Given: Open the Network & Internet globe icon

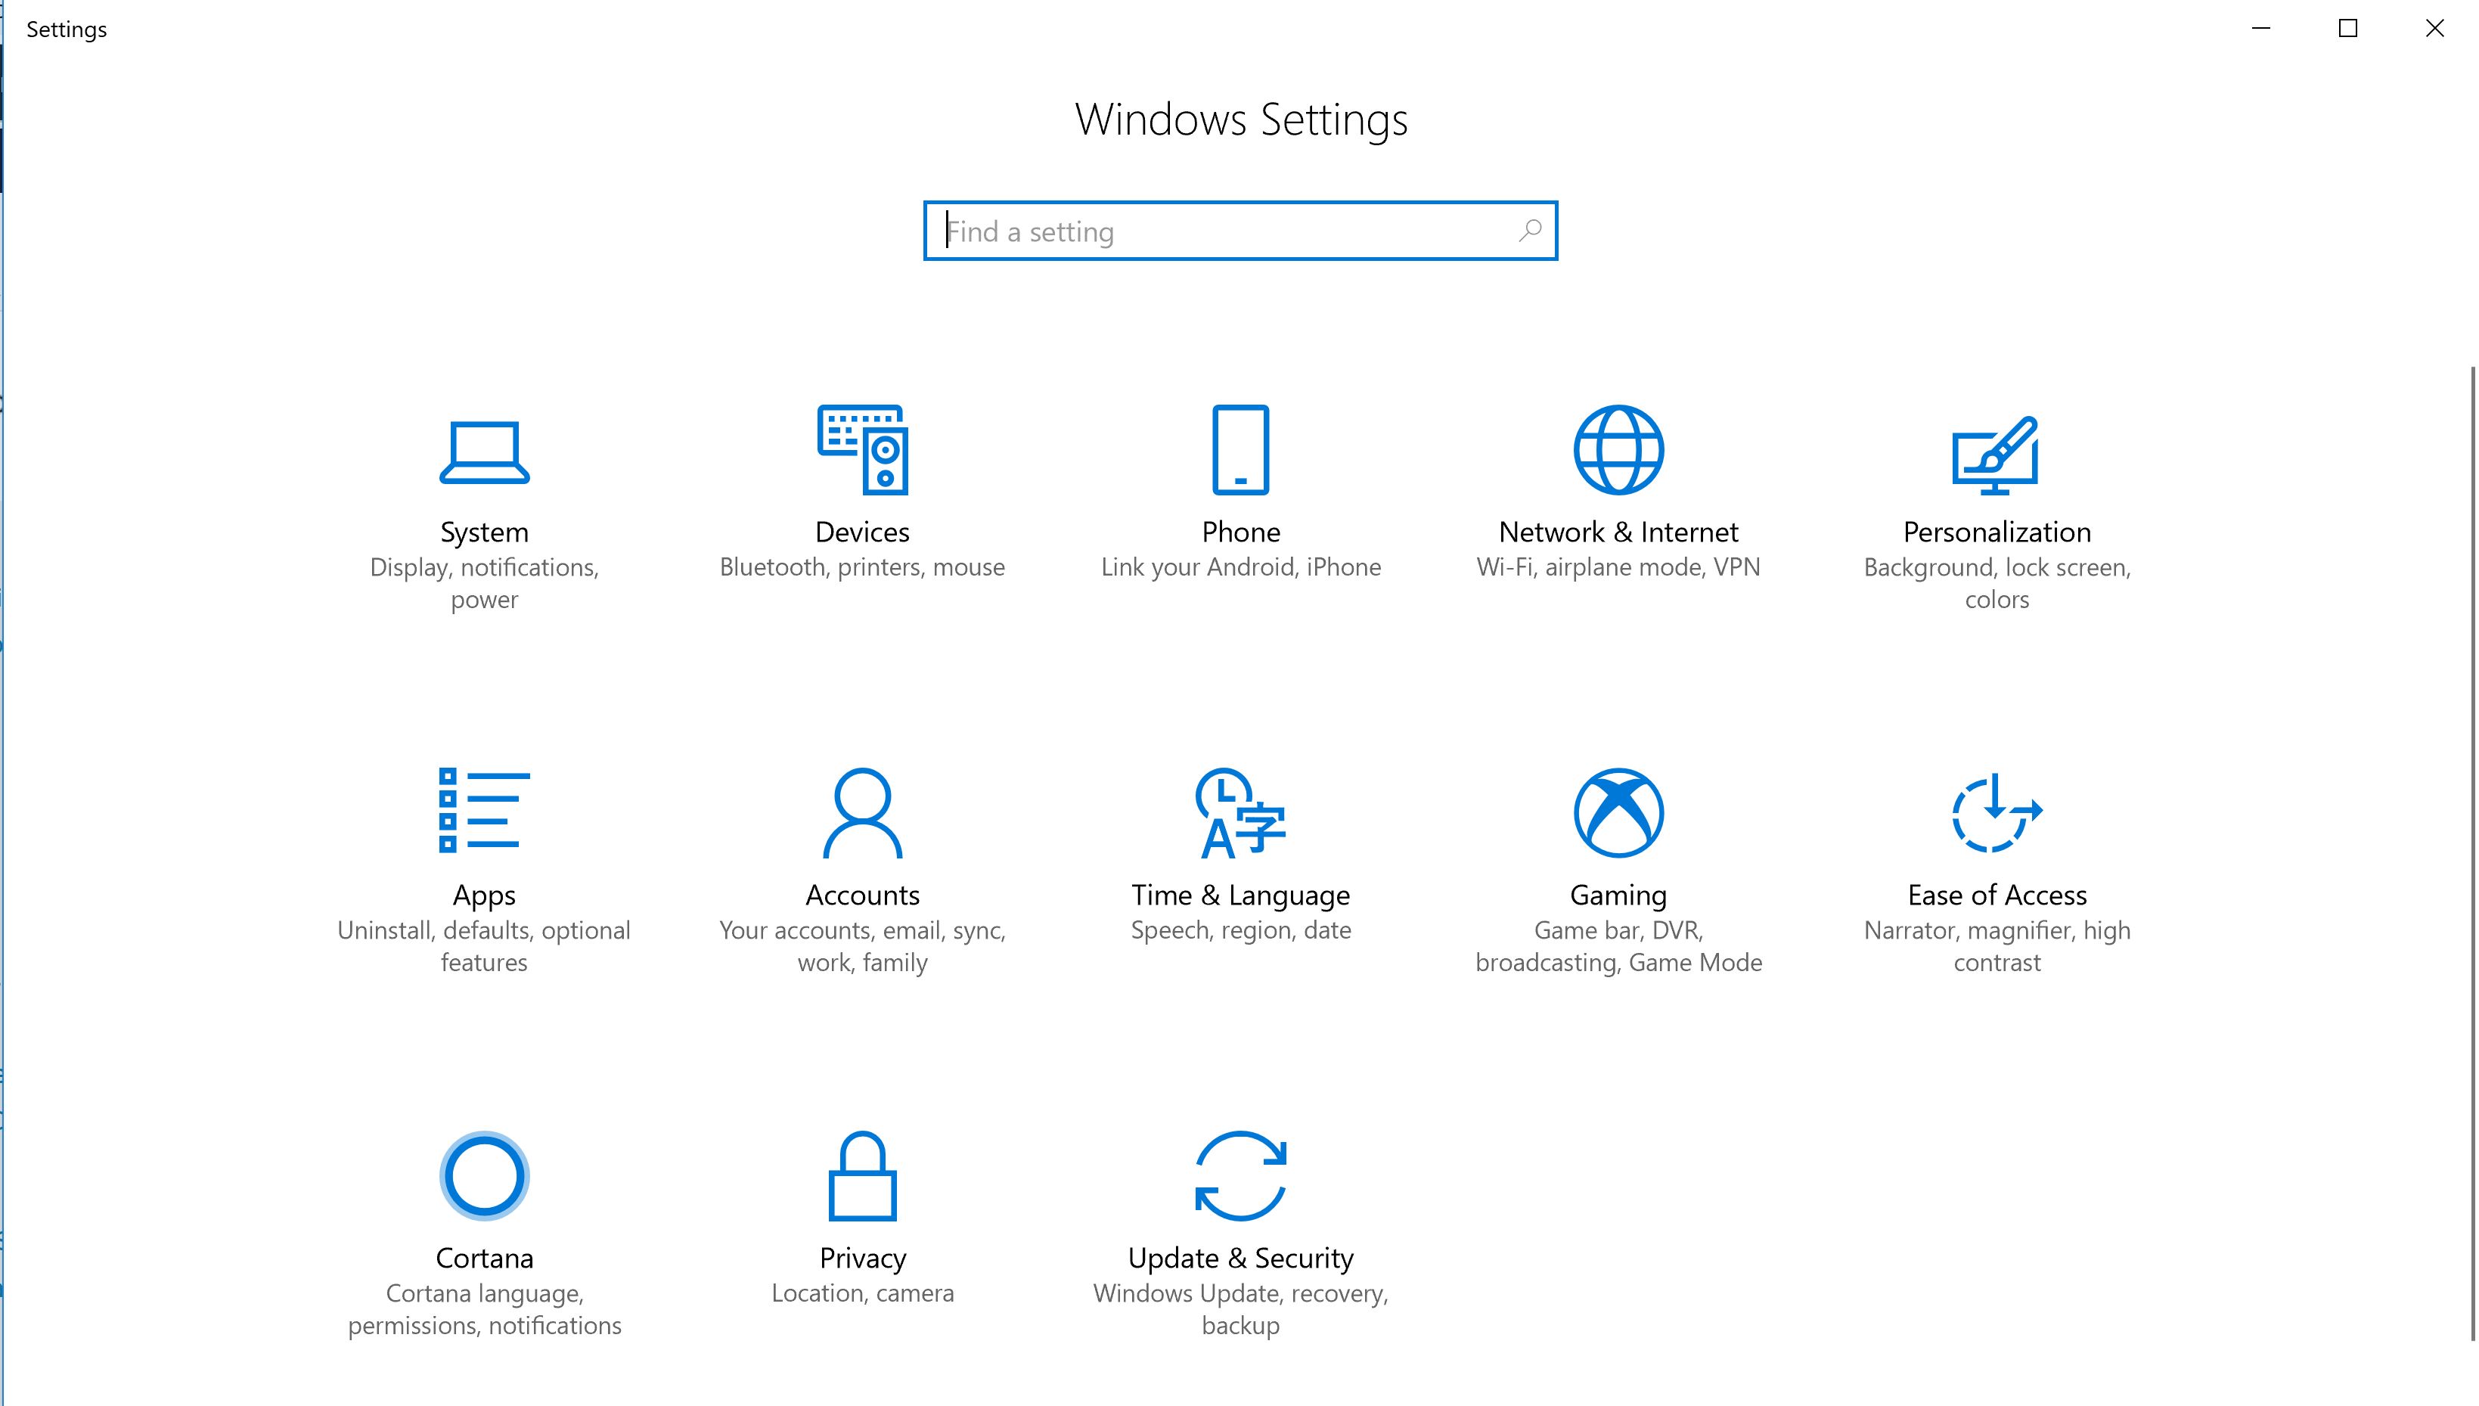Looking at the screenshot, I should [x=1618, y=450].
